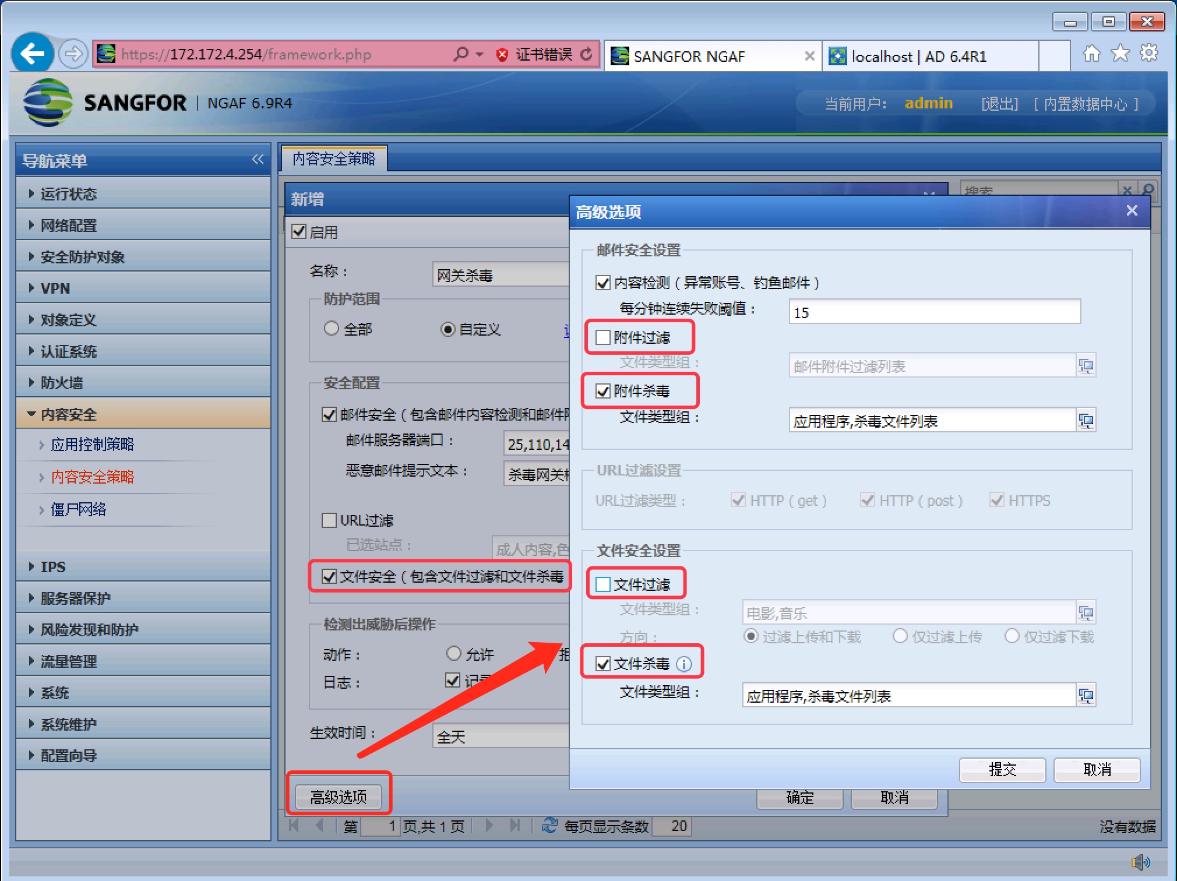The image size is (1177, 881).
Task: Open file type picker for 附件杀毒
Action: (x=1086, y=421)
